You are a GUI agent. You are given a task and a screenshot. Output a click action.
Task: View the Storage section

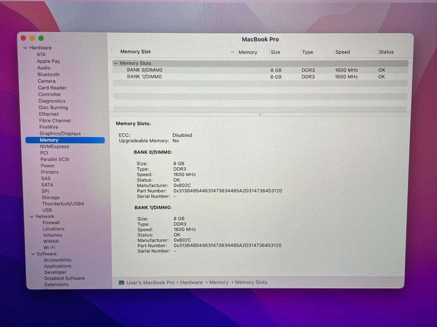tap(50, 197)
